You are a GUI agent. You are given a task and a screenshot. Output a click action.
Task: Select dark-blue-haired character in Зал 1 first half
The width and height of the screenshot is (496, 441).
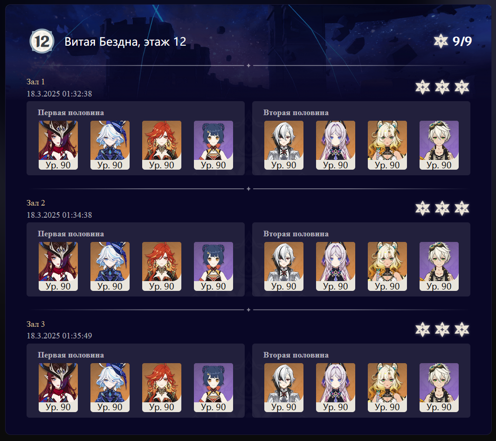click(214, 145)
